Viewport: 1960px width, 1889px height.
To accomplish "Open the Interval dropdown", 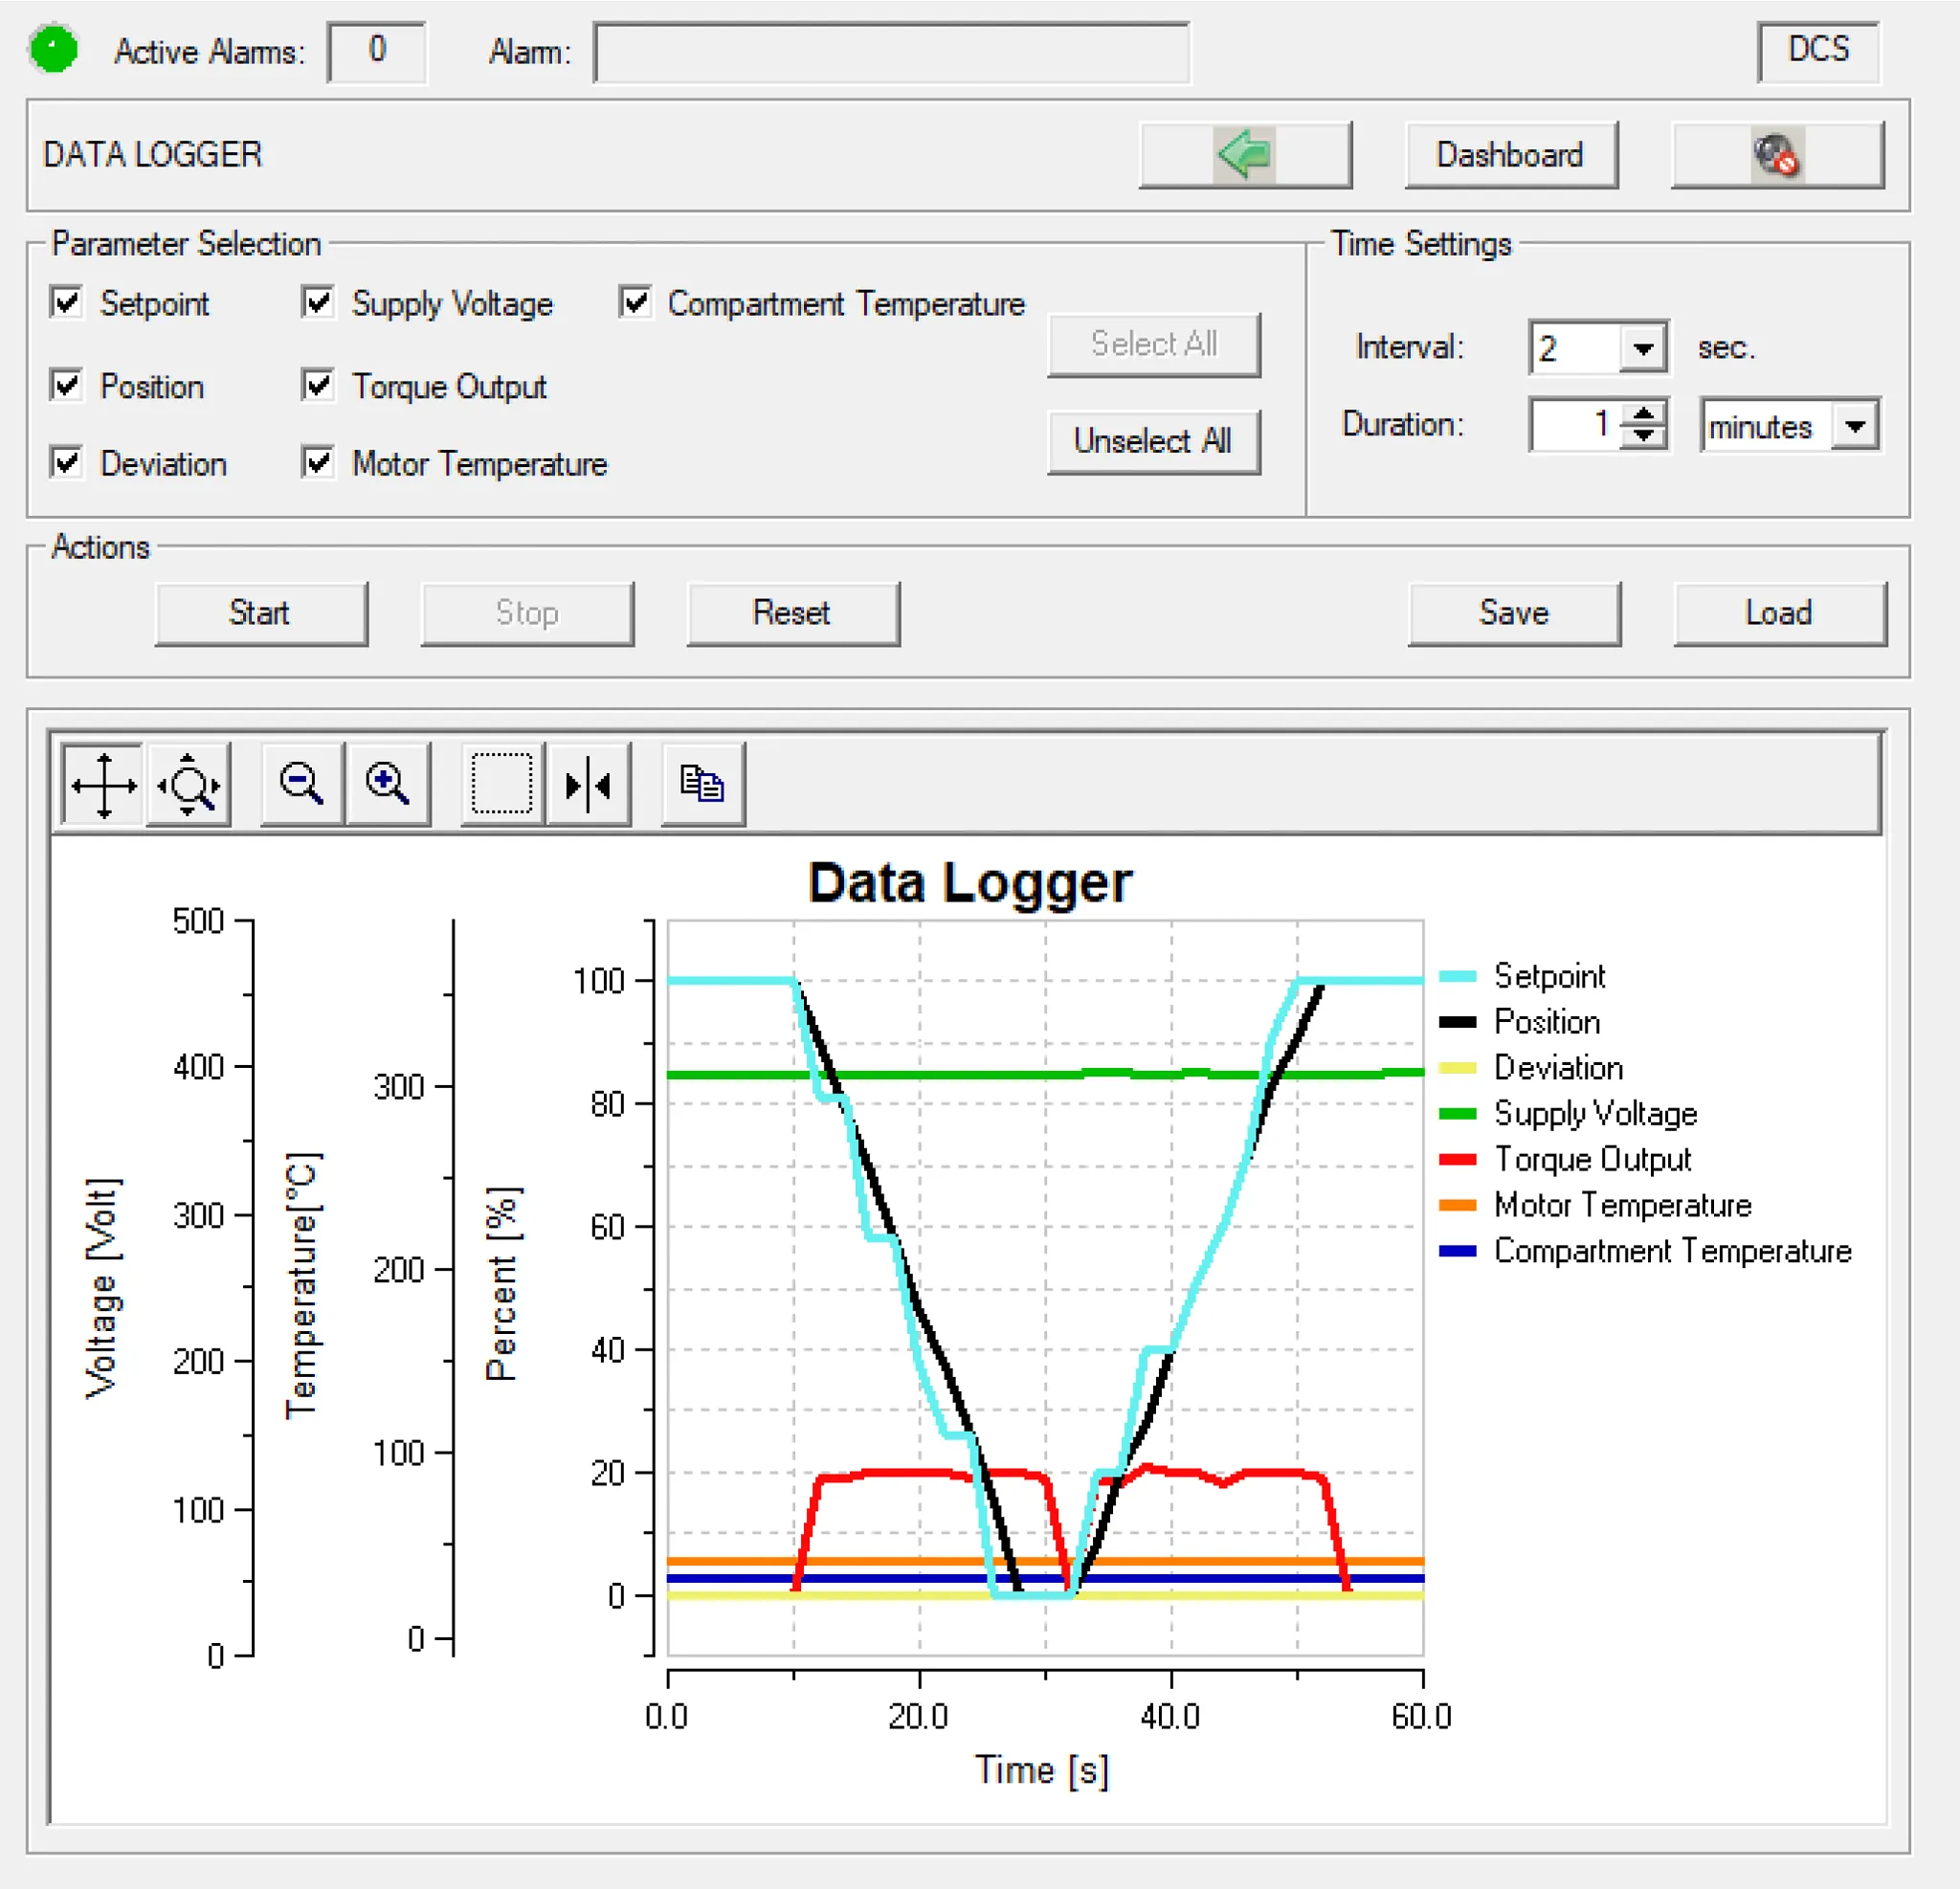I will [1642, 348].
